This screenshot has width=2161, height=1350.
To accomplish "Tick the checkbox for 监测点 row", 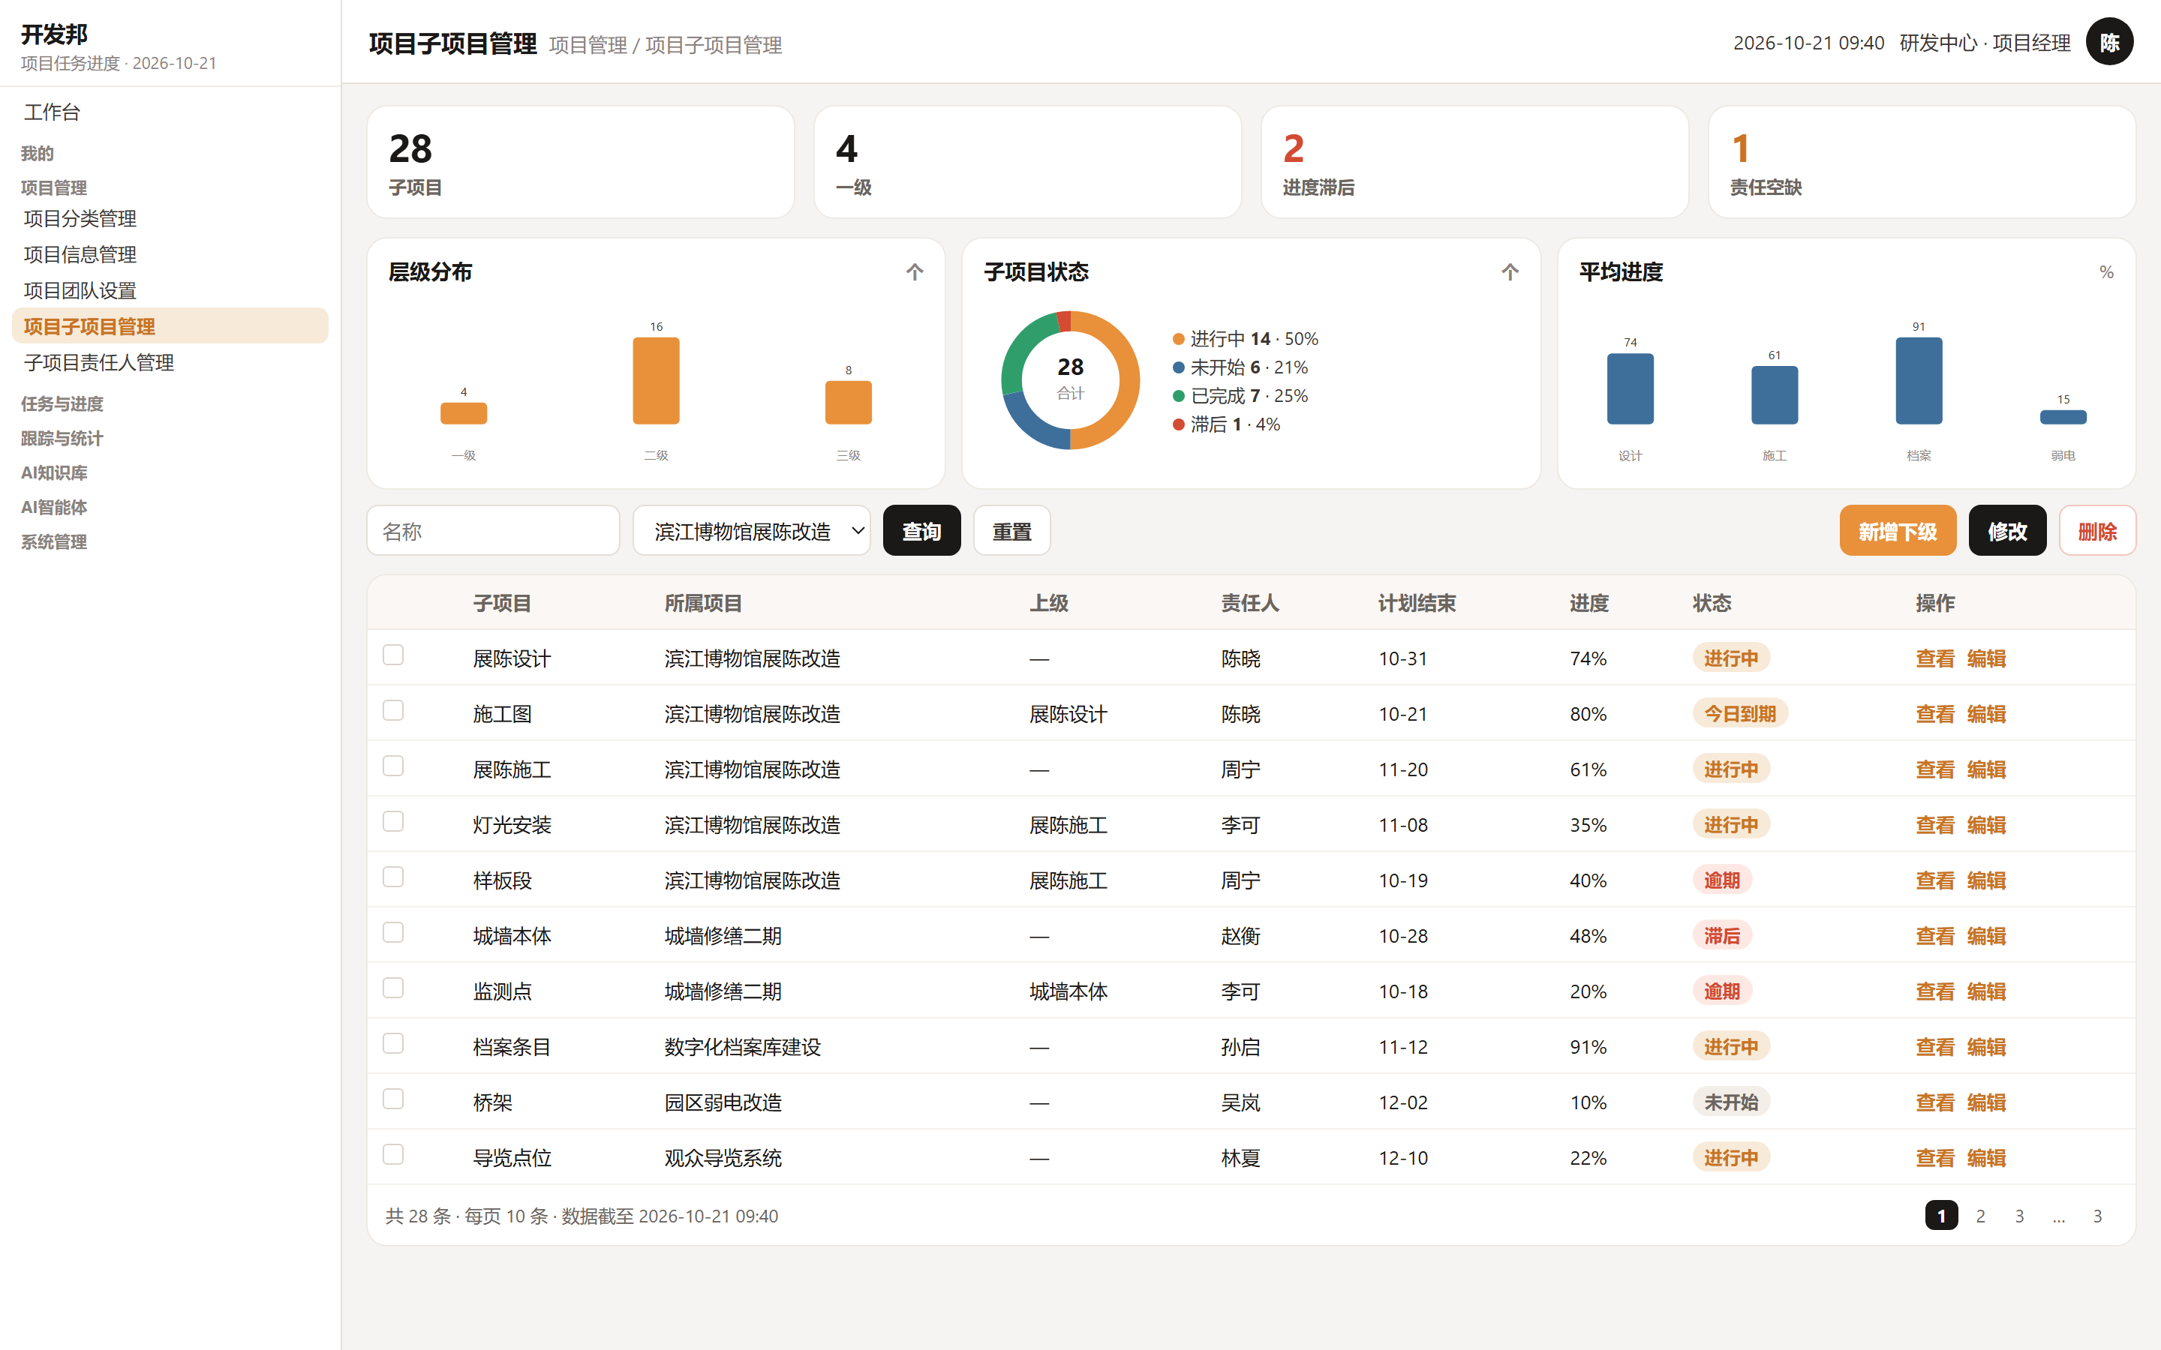I will [x=393, y=988].
